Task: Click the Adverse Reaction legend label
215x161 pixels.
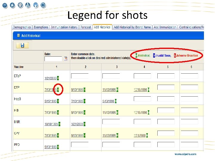Action: (x=187, y=55)
